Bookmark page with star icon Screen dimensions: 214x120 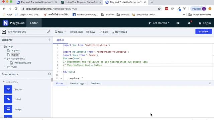point(159,9)
